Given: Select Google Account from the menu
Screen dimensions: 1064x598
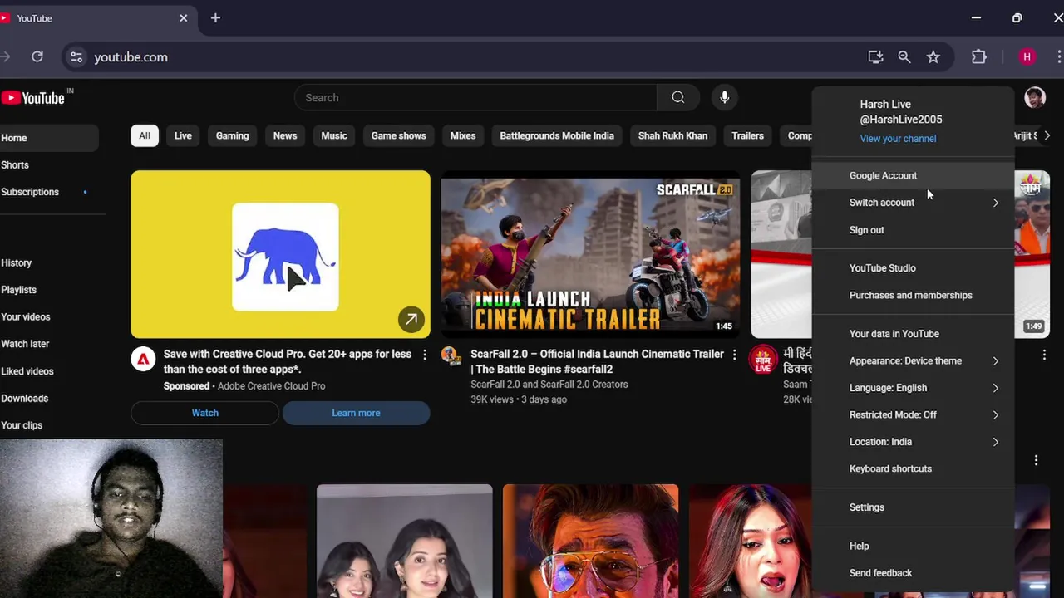Looking at the screenshot, I should click(x=913, y=175).
